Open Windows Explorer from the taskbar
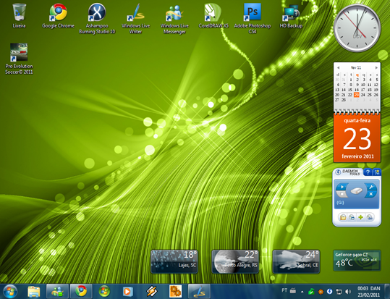The width and height of the screenshot is (390, 299). click(34, 292)
